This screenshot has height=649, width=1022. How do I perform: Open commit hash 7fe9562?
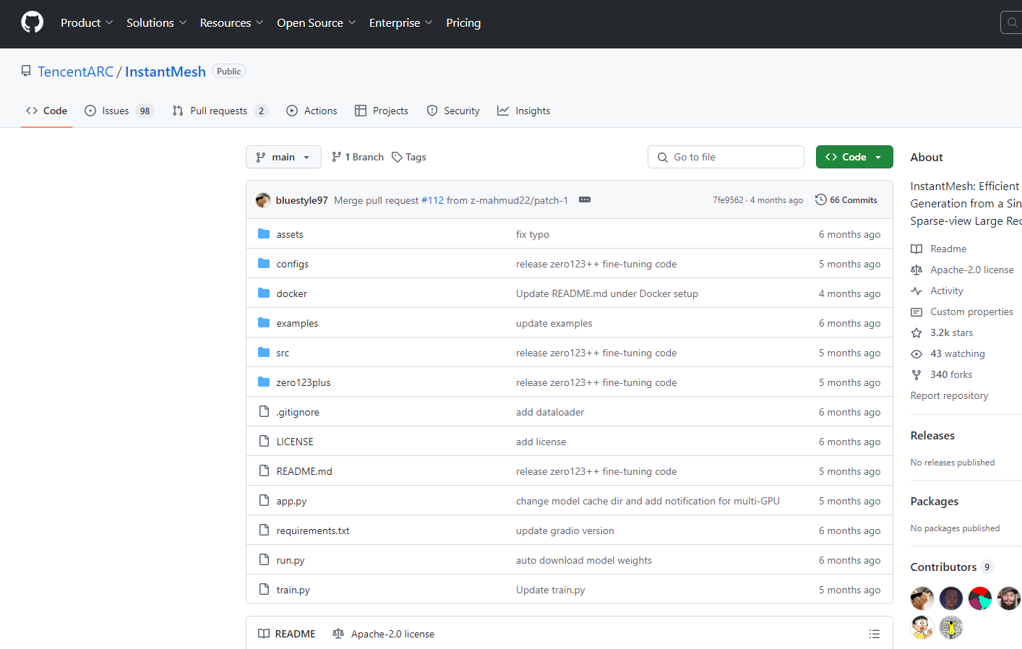coord(728,200)
